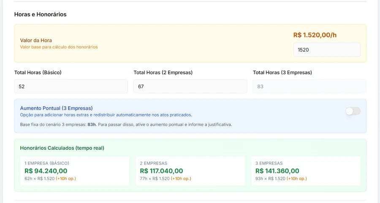Click the Valor da Hora label
This screenshot has height=203, width=380.
(x=36, y=40)
